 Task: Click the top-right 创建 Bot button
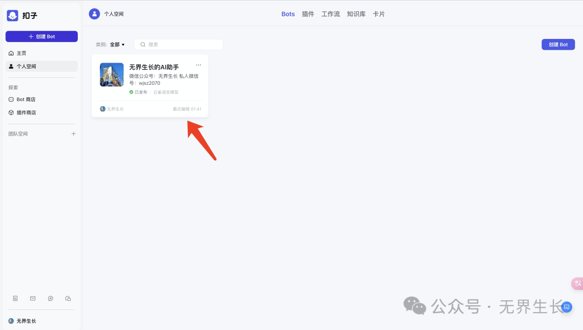tap(558, 45)
